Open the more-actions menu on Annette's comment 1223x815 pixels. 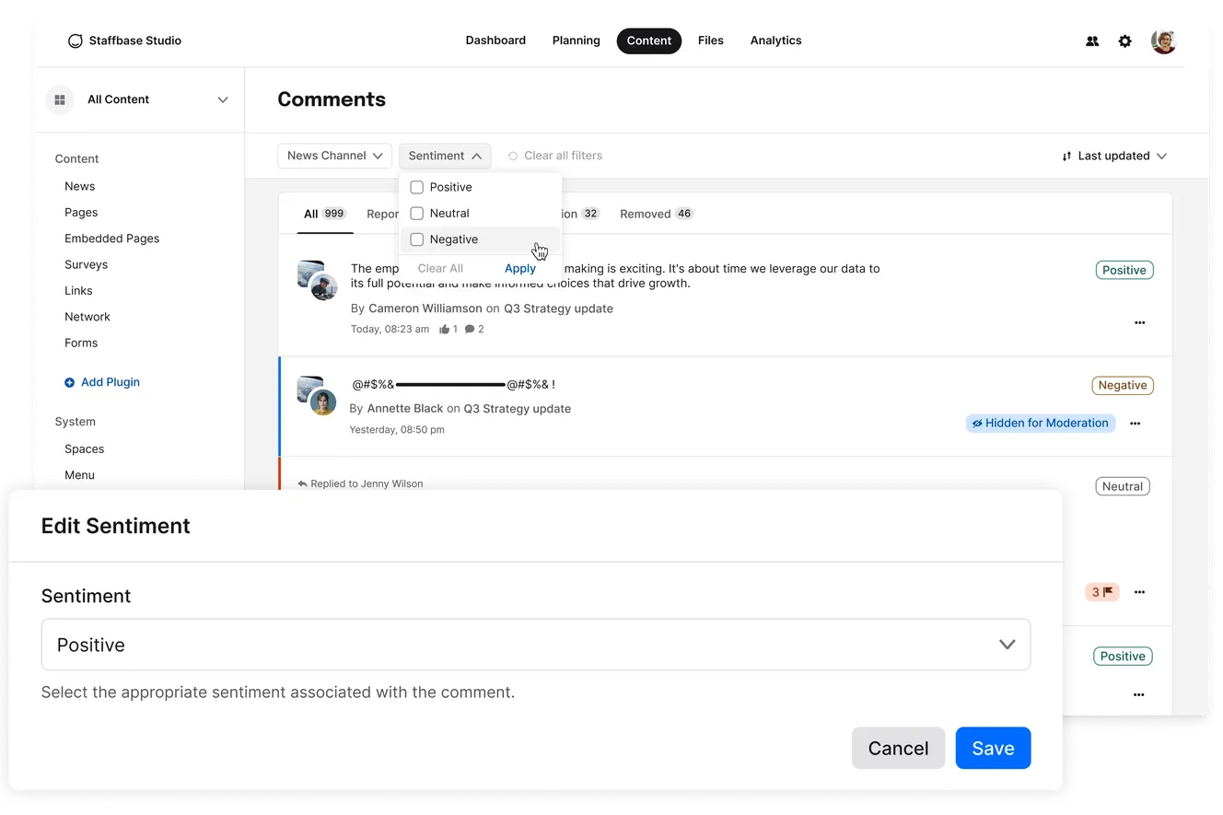pyautogui.click(x=1135, y=423)
